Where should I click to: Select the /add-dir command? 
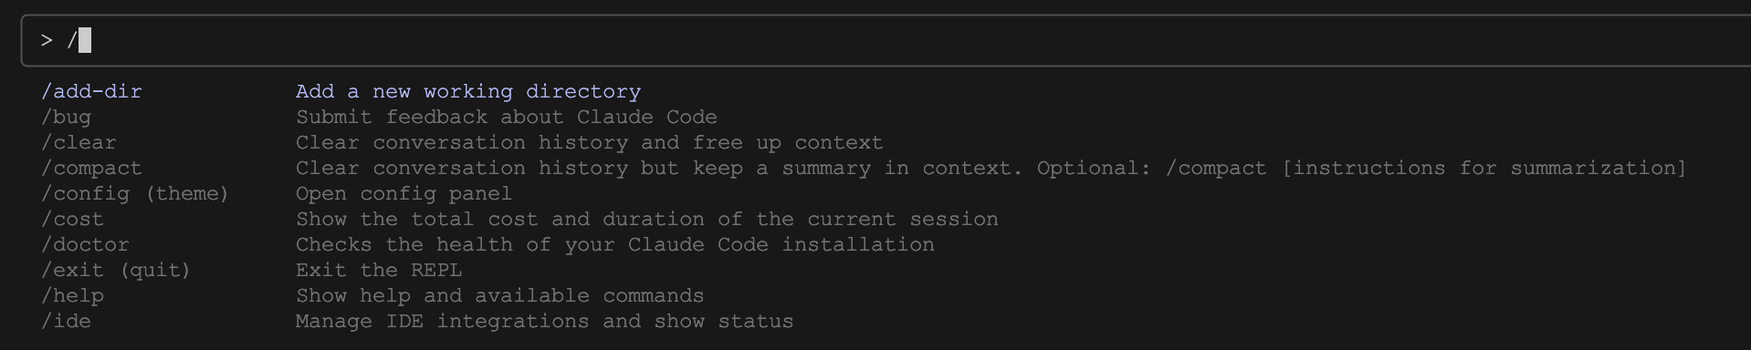(x=91, y=91)
